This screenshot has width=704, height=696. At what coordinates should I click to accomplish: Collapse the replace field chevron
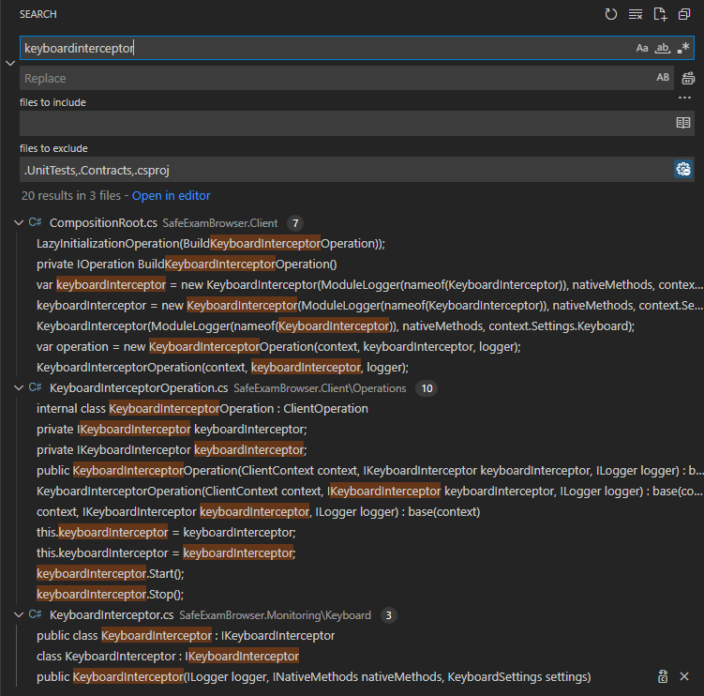click(x=10, y=63)
